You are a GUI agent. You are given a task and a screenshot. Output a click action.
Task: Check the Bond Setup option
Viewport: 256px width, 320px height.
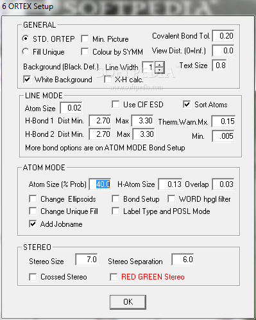[x=115, y=199]
